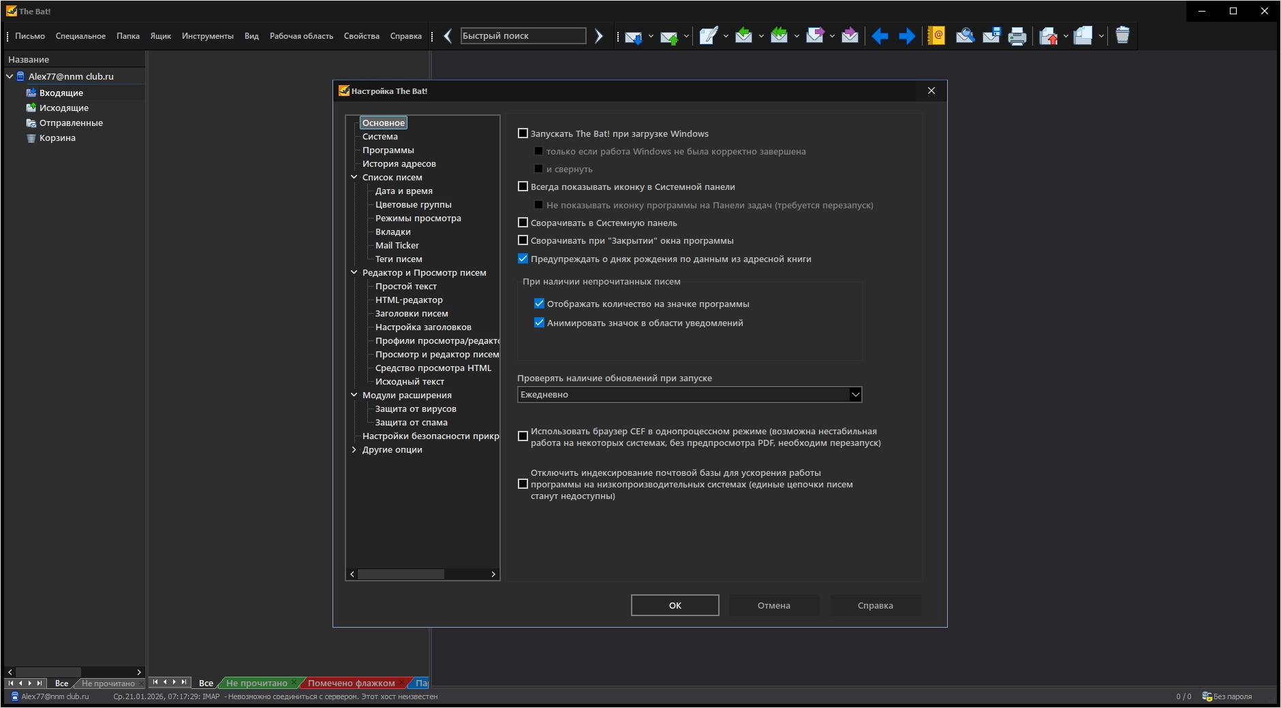Viewport: 1281px width, 708px height.
Task: Open the 'Инструменты' menu
Action: [207, 36]
